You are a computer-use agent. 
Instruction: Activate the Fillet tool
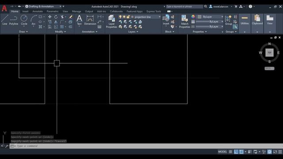[62, 22]
